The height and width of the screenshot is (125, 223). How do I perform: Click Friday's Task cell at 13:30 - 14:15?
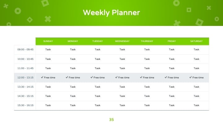coord(172,87)
